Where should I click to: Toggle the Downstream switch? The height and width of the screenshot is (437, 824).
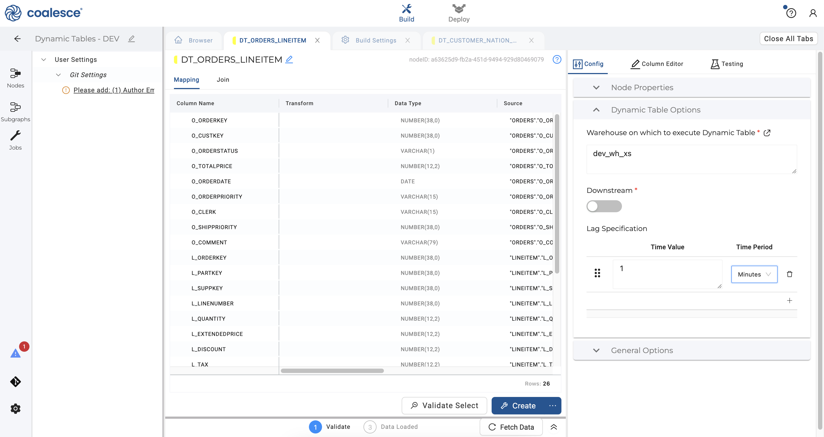[604, 206]
